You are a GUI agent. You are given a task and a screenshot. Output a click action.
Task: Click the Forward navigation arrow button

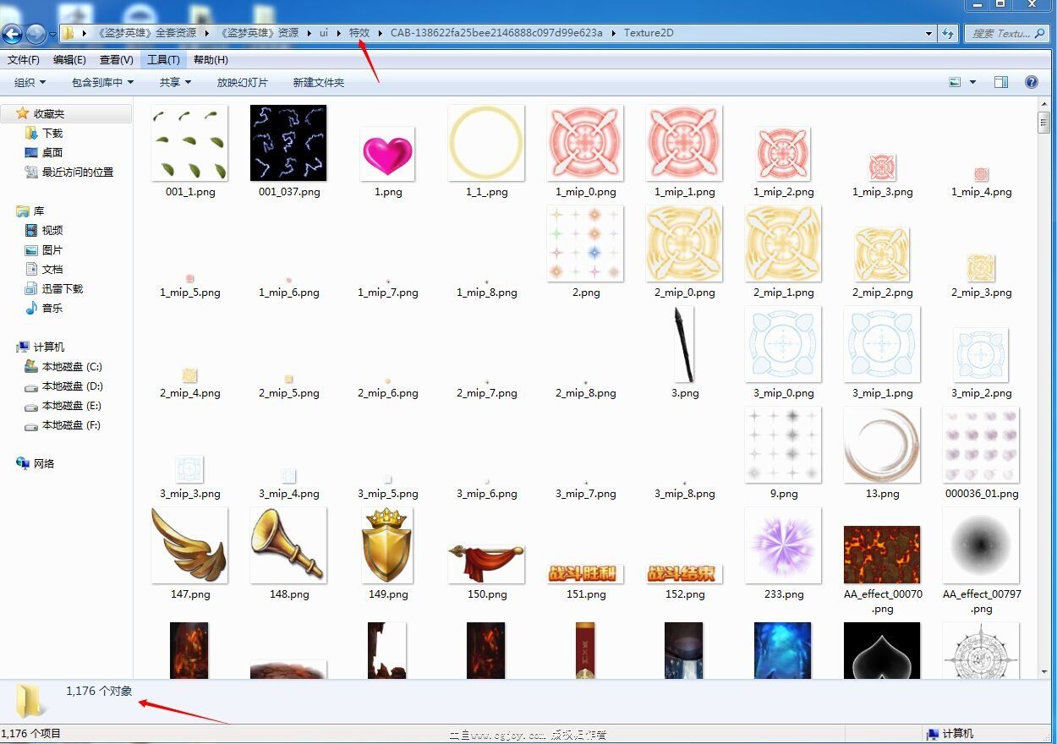(x=36, y=34)
